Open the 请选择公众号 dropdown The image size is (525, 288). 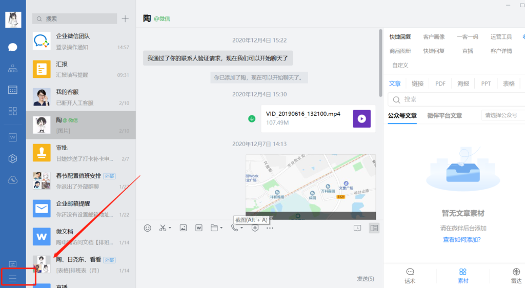point(503,115)
